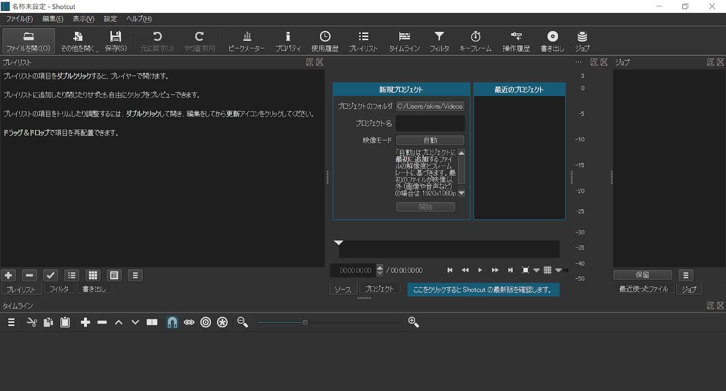Image resolution: width=726 pixels, height=391 pixels.
Task: Toggle timeline snapping magnet icon
Action: [x=172, y=323]
